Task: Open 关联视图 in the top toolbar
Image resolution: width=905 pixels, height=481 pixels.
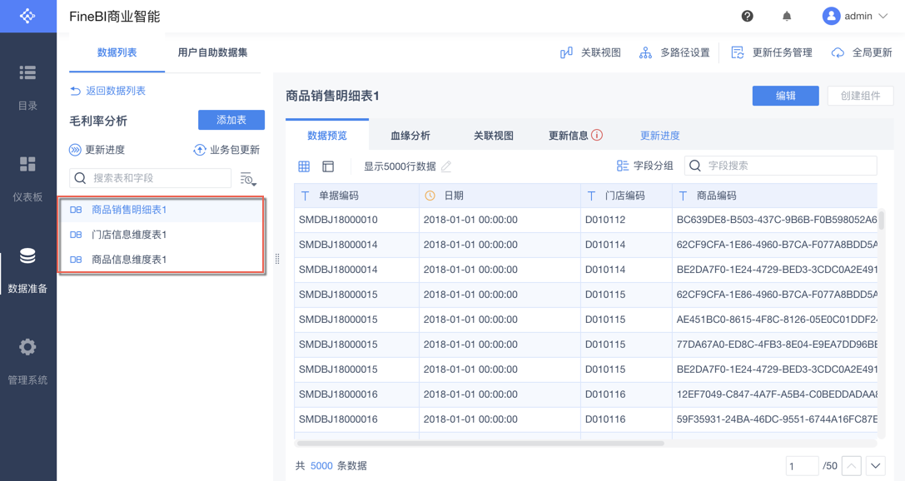Action: 590,52
